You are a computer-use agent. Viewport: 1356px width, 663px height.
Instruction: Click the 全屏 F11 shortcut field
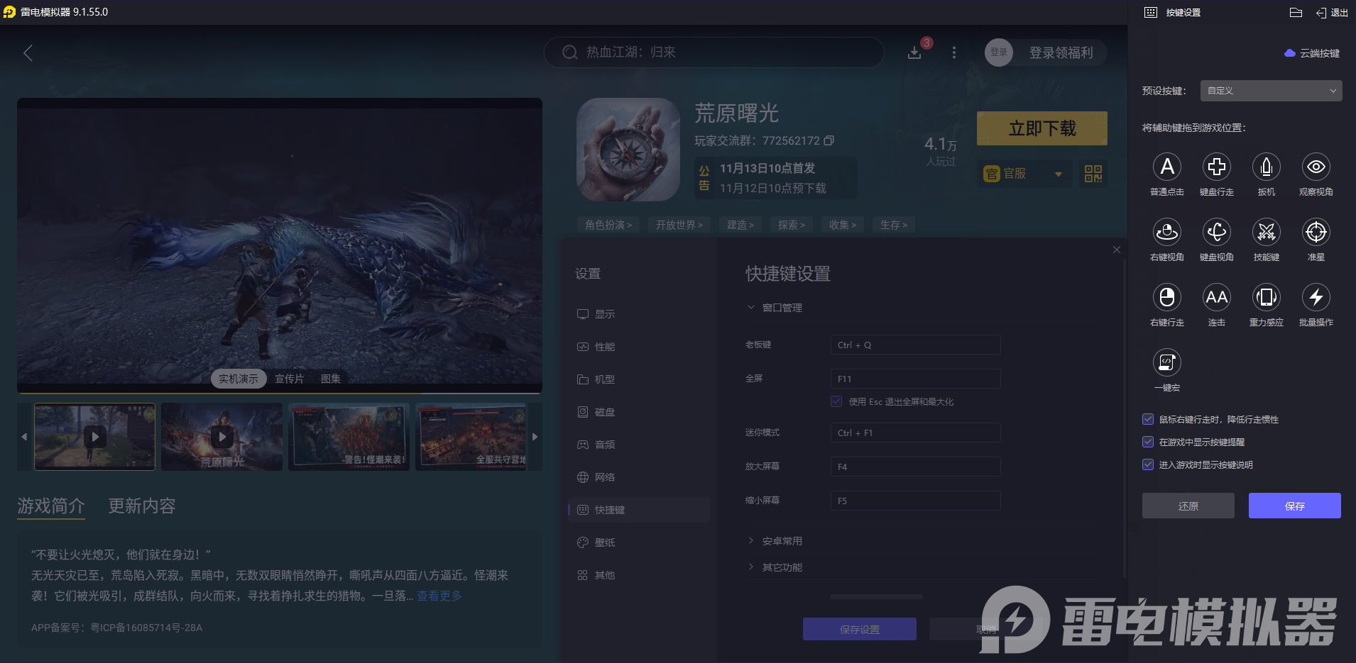click(915, 379)
